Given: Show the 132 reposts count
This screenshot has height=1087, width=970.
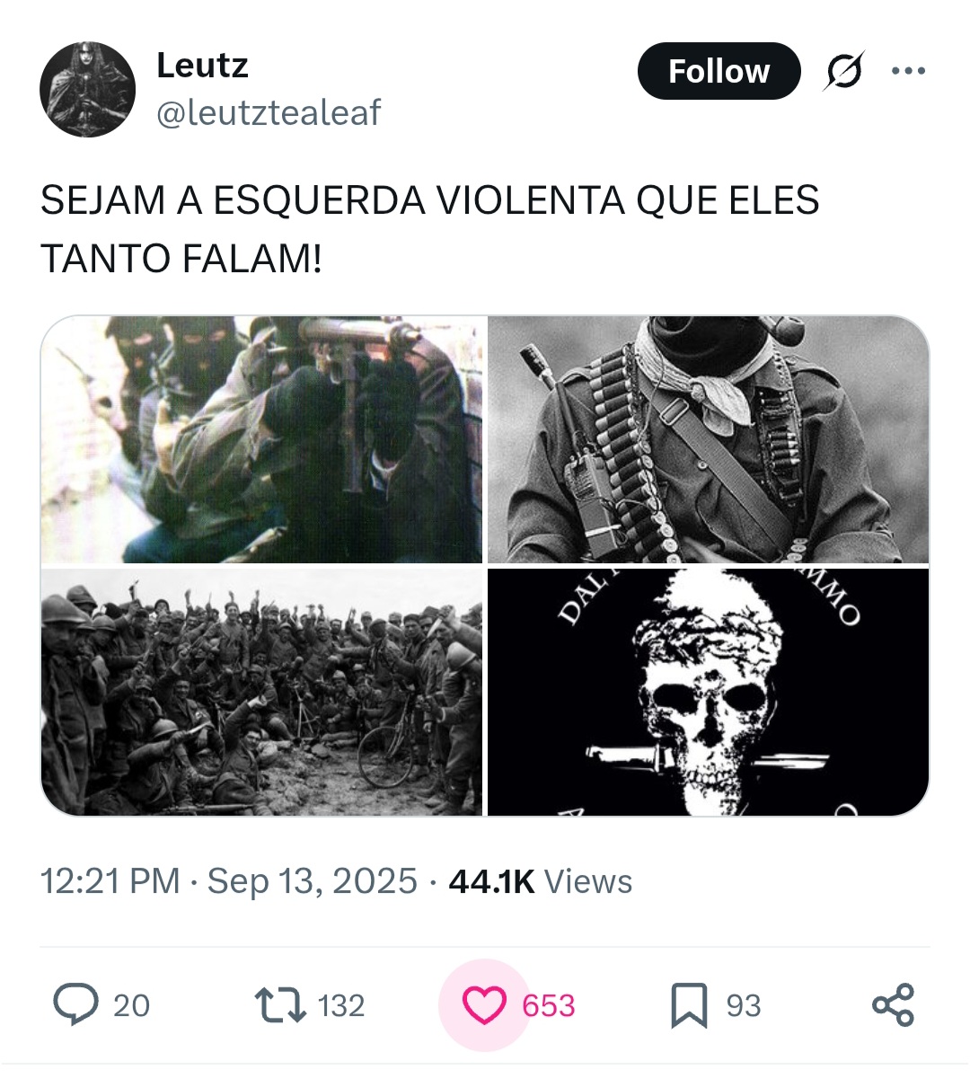Looking at the screenshot, I should pyautogui.click(x=341, y=1005).
